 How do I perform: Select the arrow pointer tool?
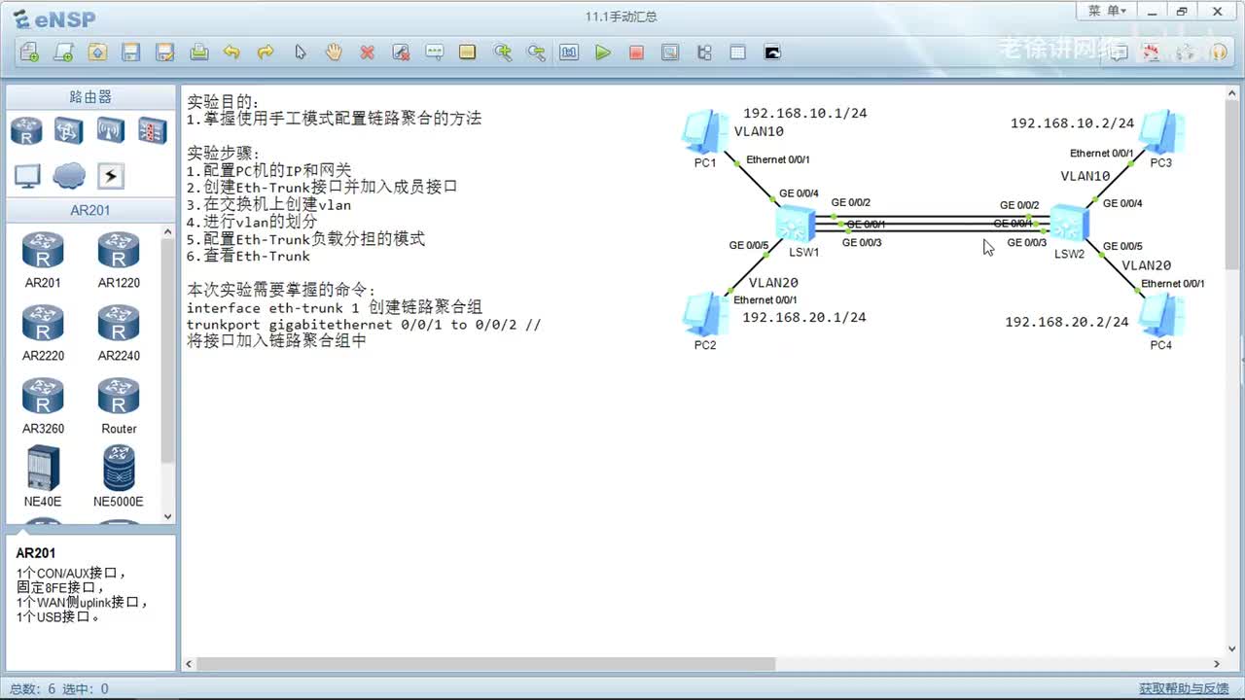tap(300, 52)
